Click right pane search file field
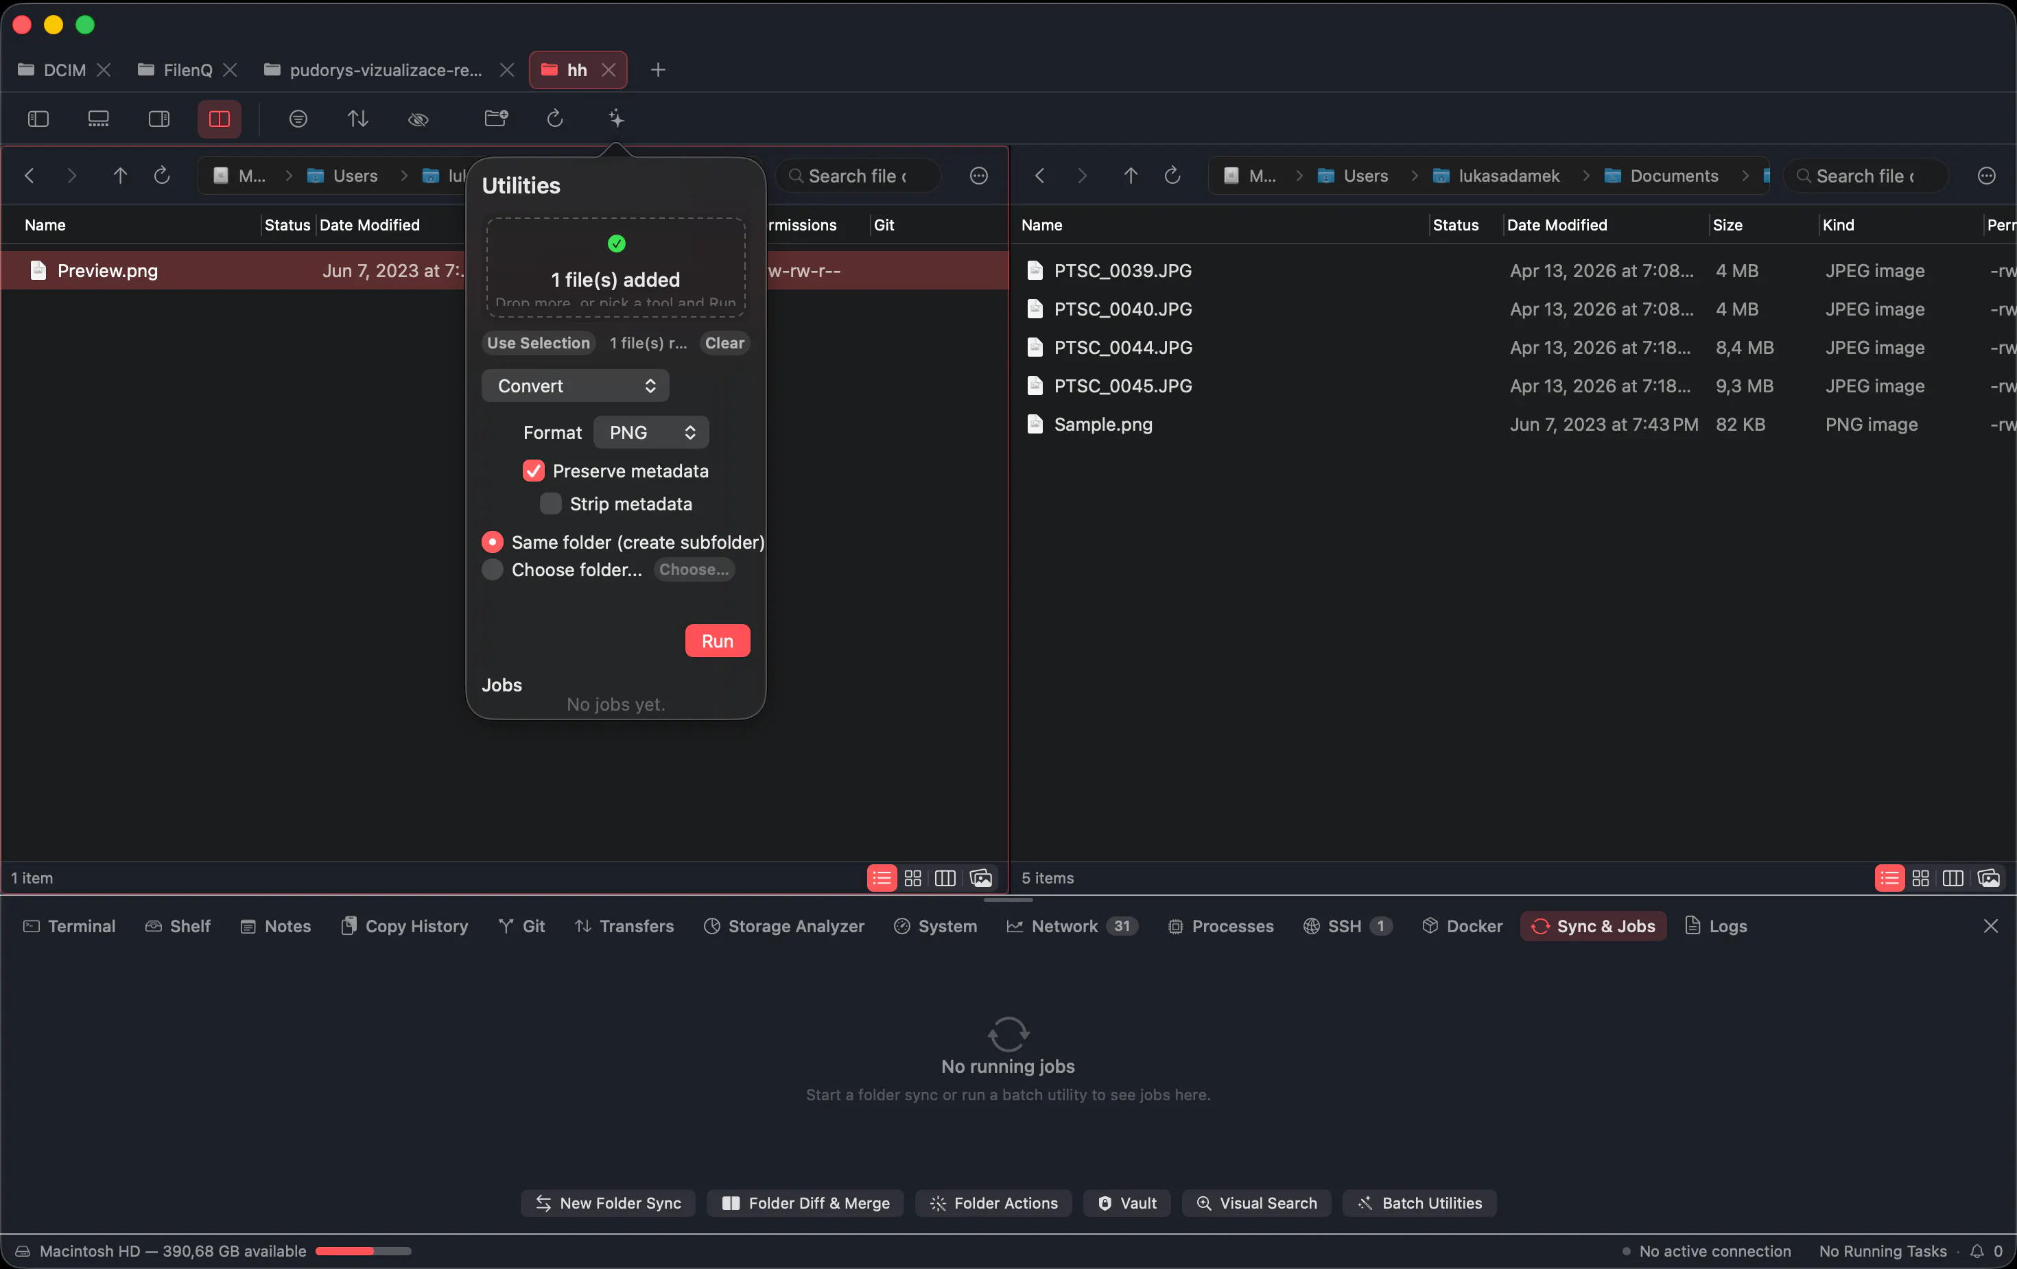 tap(1866, 176)
